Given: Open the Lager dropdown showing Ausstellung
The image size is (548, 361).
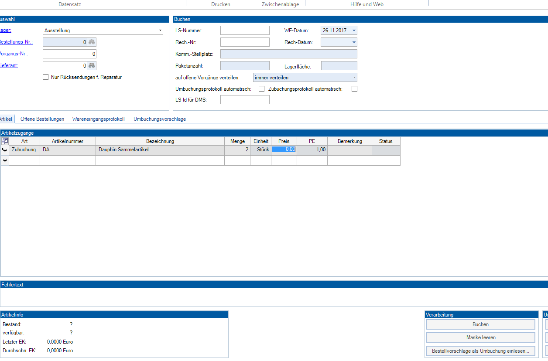Looking at the screenshot, I should (x=160, y=31).
